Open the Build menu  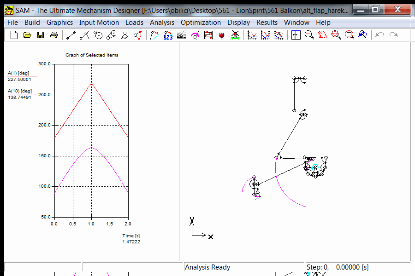coord(32,22)
